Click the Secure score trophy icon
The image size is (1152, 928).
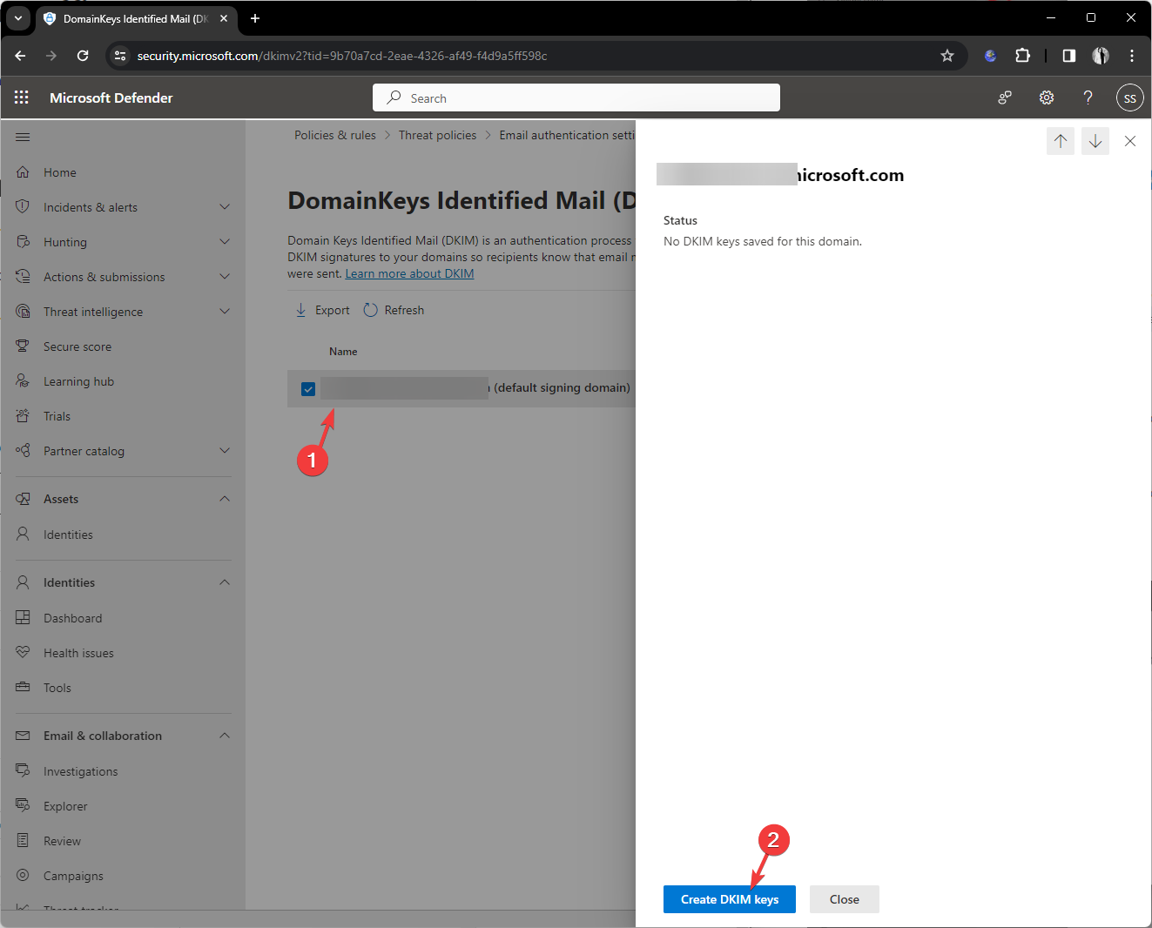[x=23, y=346]
